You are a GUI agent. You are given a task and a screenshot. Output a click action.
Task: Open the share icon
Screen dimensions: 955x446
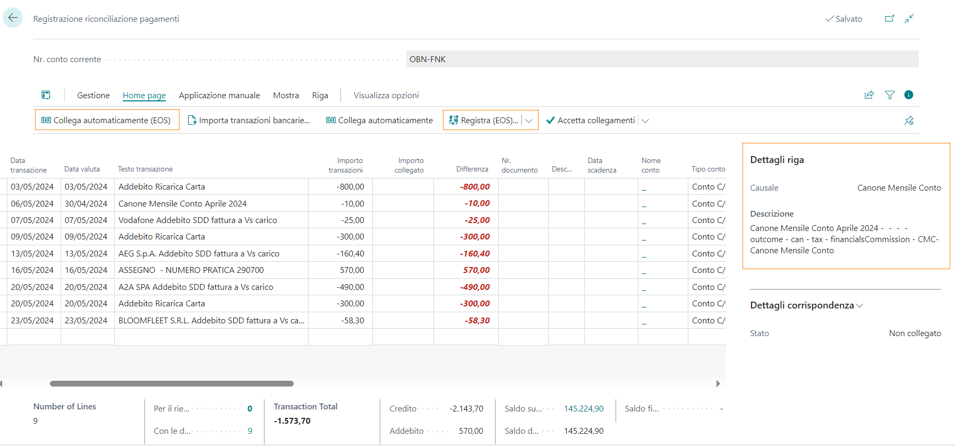(869, 95)
